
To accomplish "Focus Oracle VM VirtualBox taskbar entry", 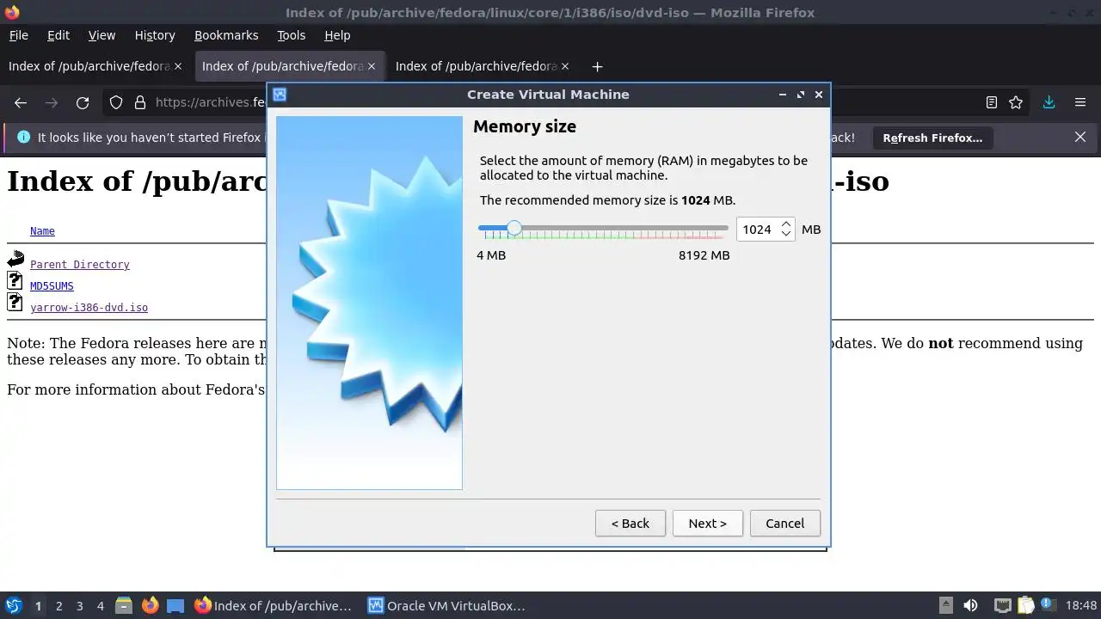I will coord(446,605).
